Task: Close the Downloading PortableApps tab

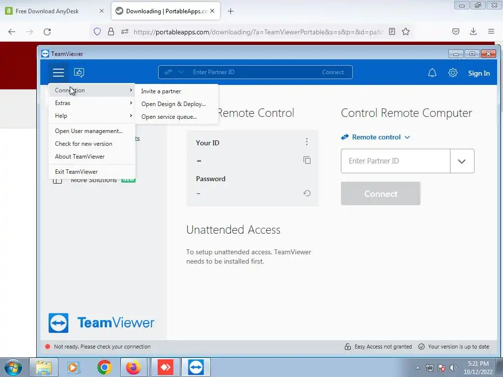Action: pos(212,11)
